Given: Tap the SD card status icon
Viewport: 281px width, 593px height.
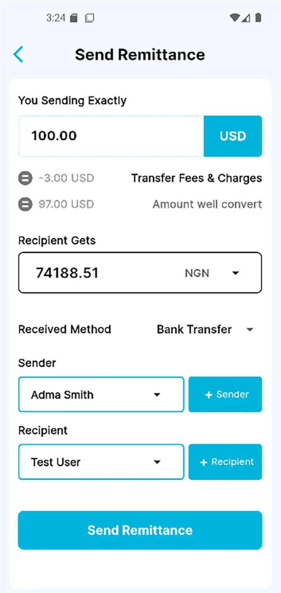Looking at the screenshot, I should [x=74, y=18].
